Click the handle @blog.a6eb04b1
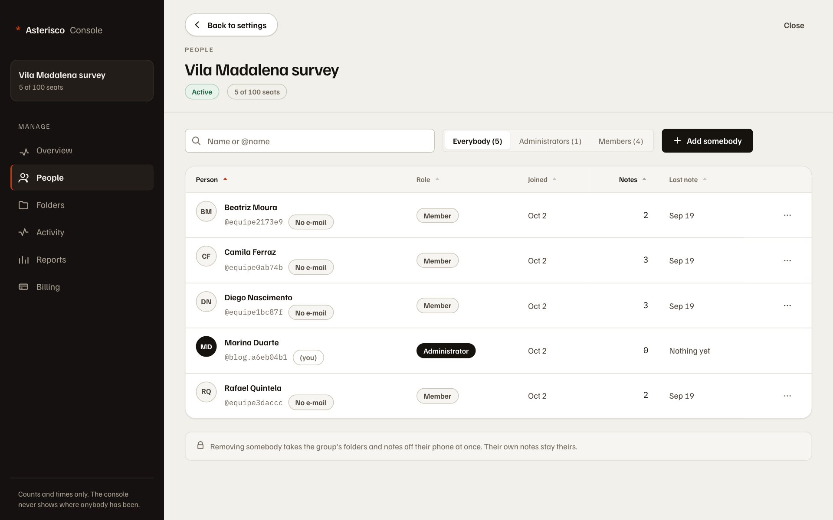Viewport: 833px width, 520px height. 256,357
